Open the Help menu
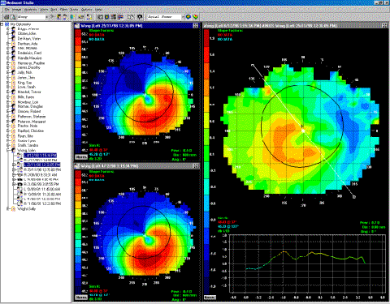The width and height of the screenshot is (390, 304). tap(98, 10)
